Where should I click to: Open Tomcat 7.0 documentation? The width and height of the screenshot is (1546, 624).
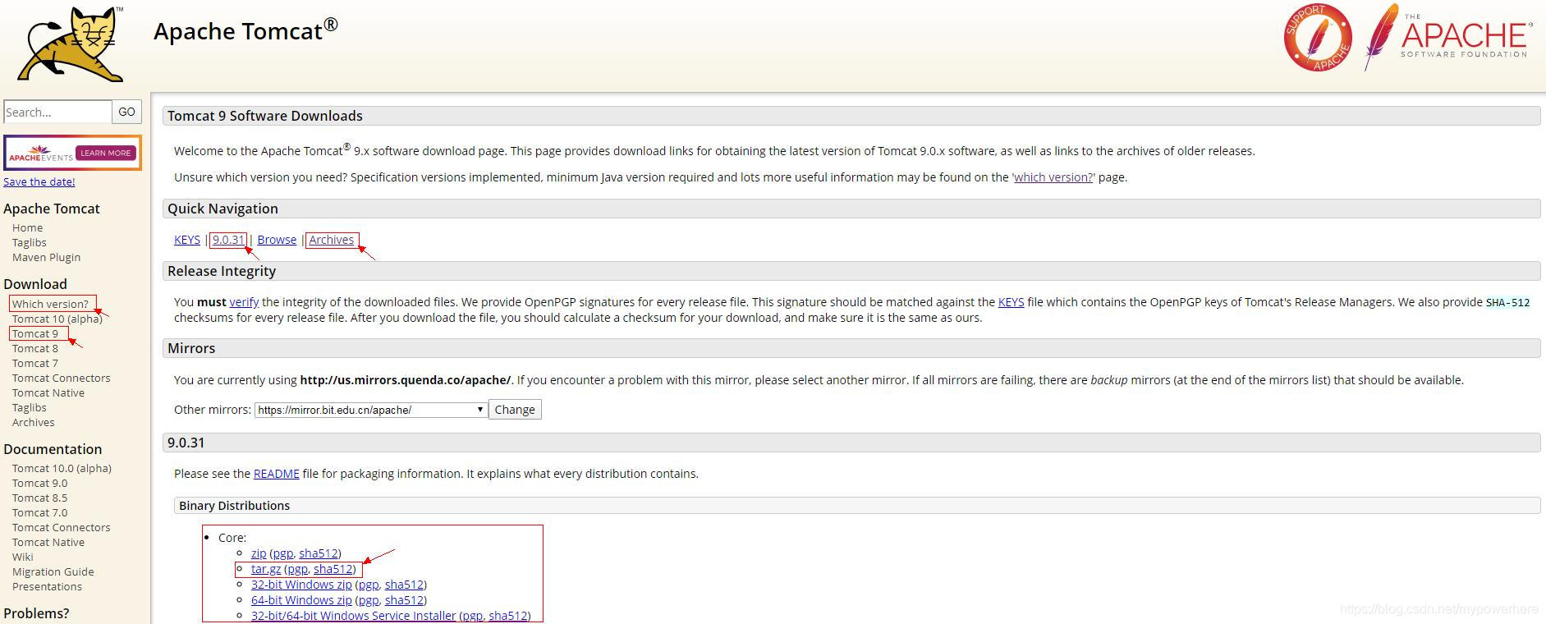click(x=40, y=512)
